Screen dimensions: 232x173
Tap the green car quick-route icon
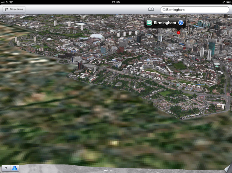coord(149,23)
